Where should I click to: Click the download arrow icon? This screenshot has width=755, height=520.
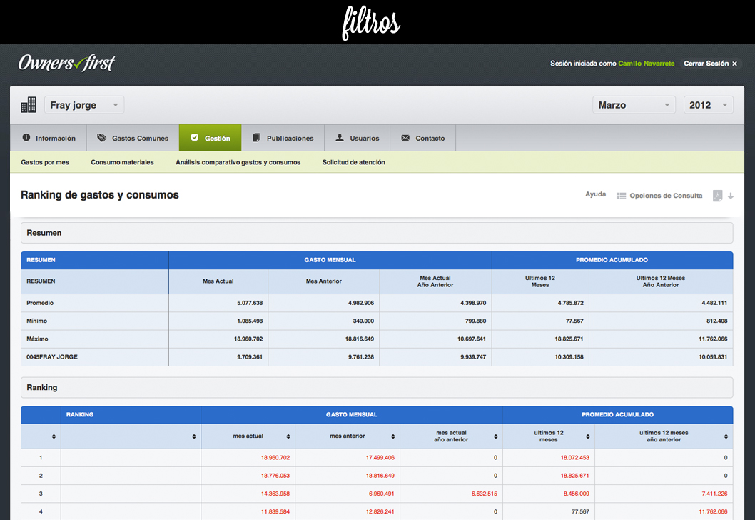[x=731, y=196]
